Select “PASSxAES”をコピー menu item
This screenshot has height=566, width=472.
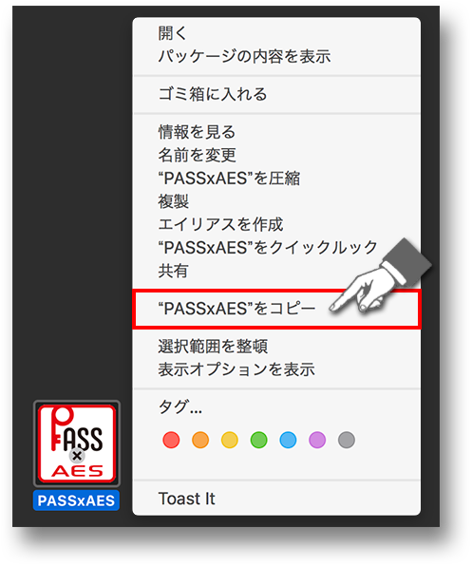[276, 309]
